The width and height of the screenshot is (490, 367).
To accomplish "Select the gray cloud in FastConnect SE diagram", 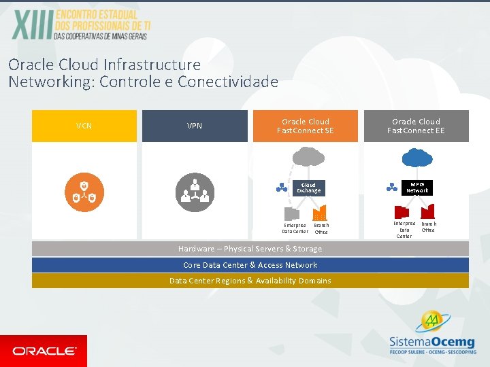I will (308, 157).
